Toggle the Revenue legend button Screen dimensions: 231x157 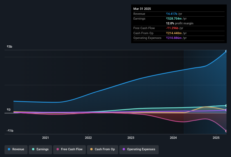click(x=16, y=149)
